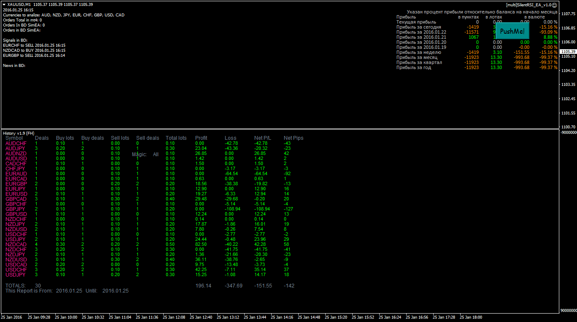The height and width of the screenshot is (322, 577).
Task: Click the [multi]SilentRSI_EA_v1.0 expert label
Action: pyautogui.click(x=528, y=5)
